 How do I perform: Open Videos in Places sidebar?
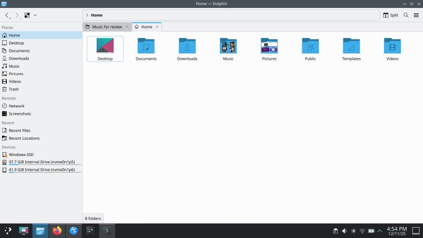pyautogui.click(x=41, y=81)
